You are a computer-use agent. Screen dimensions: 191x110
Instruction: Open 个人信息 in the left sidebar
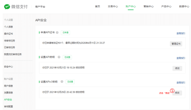(8, 27)
